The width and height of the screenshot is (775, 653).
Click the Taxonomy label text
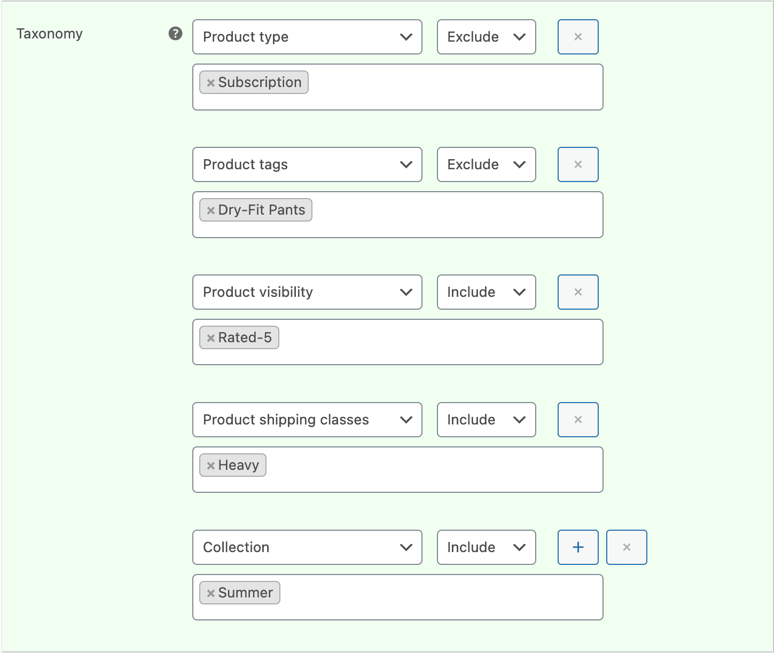tap(50, 34)
